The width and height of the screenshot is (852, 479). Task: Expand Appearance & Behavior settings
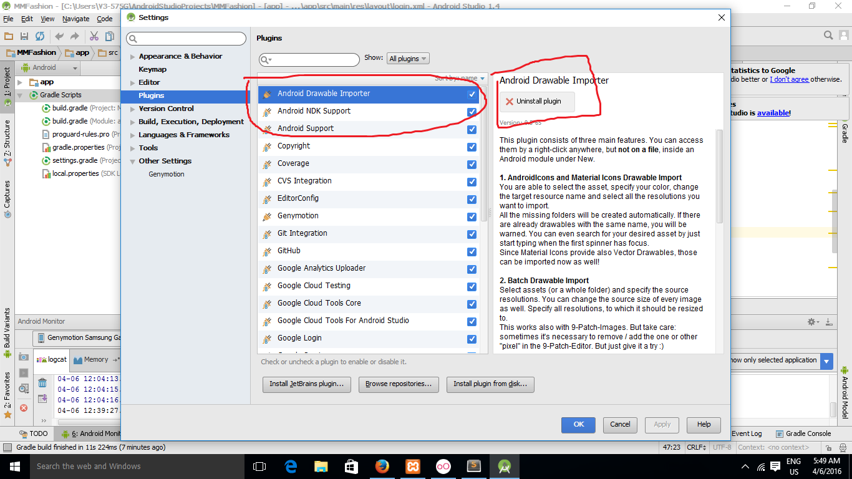pyautogui.click(x=132, y=56)
